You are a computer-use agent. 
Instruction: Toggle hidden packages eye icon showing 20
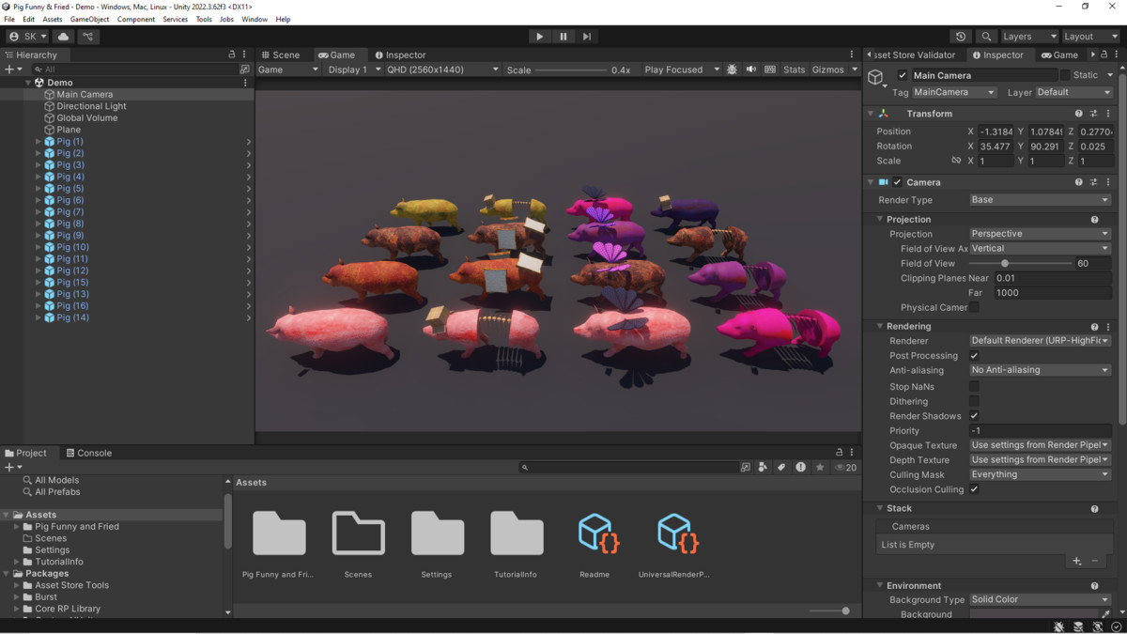pos(845,467)
